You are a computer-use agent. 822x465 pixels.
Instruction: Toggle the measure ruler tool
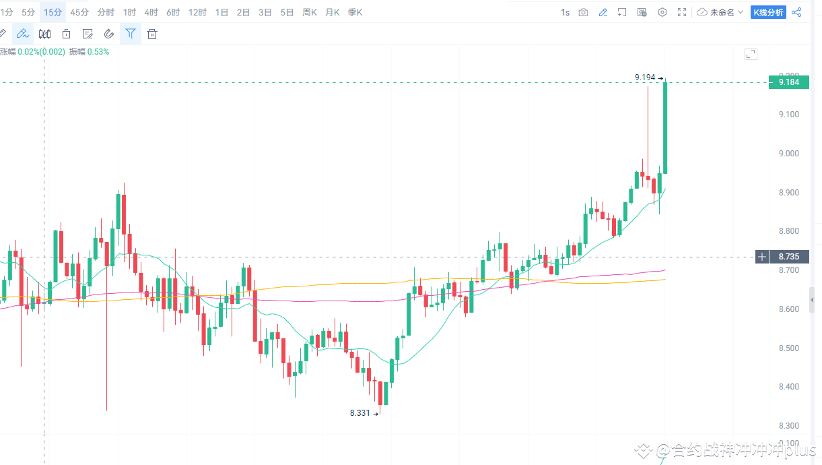[2, 34]
